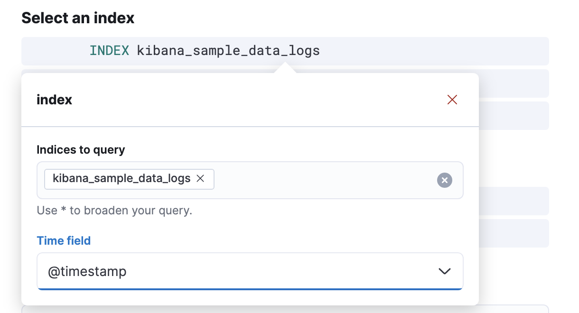Click the INDEX keyword in the expression row

[x=109, y=51]
